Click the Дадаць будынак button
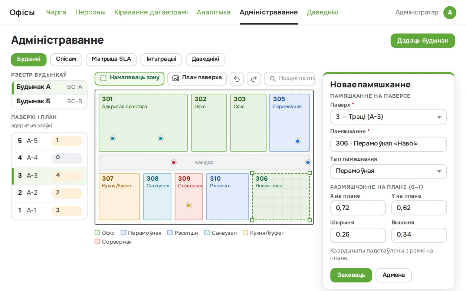 point(423,41)
